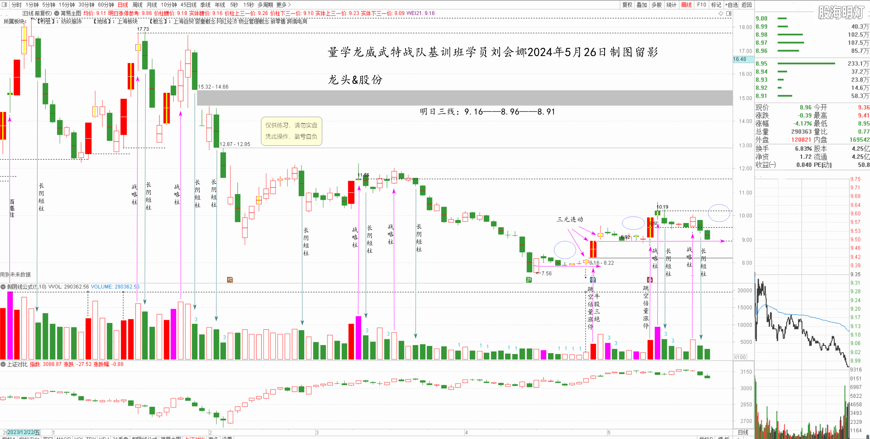Click the 仅供练习 disclaimer note box
Image resolution: width=870 pixels, height=439 pixels.
pos(291,131)
